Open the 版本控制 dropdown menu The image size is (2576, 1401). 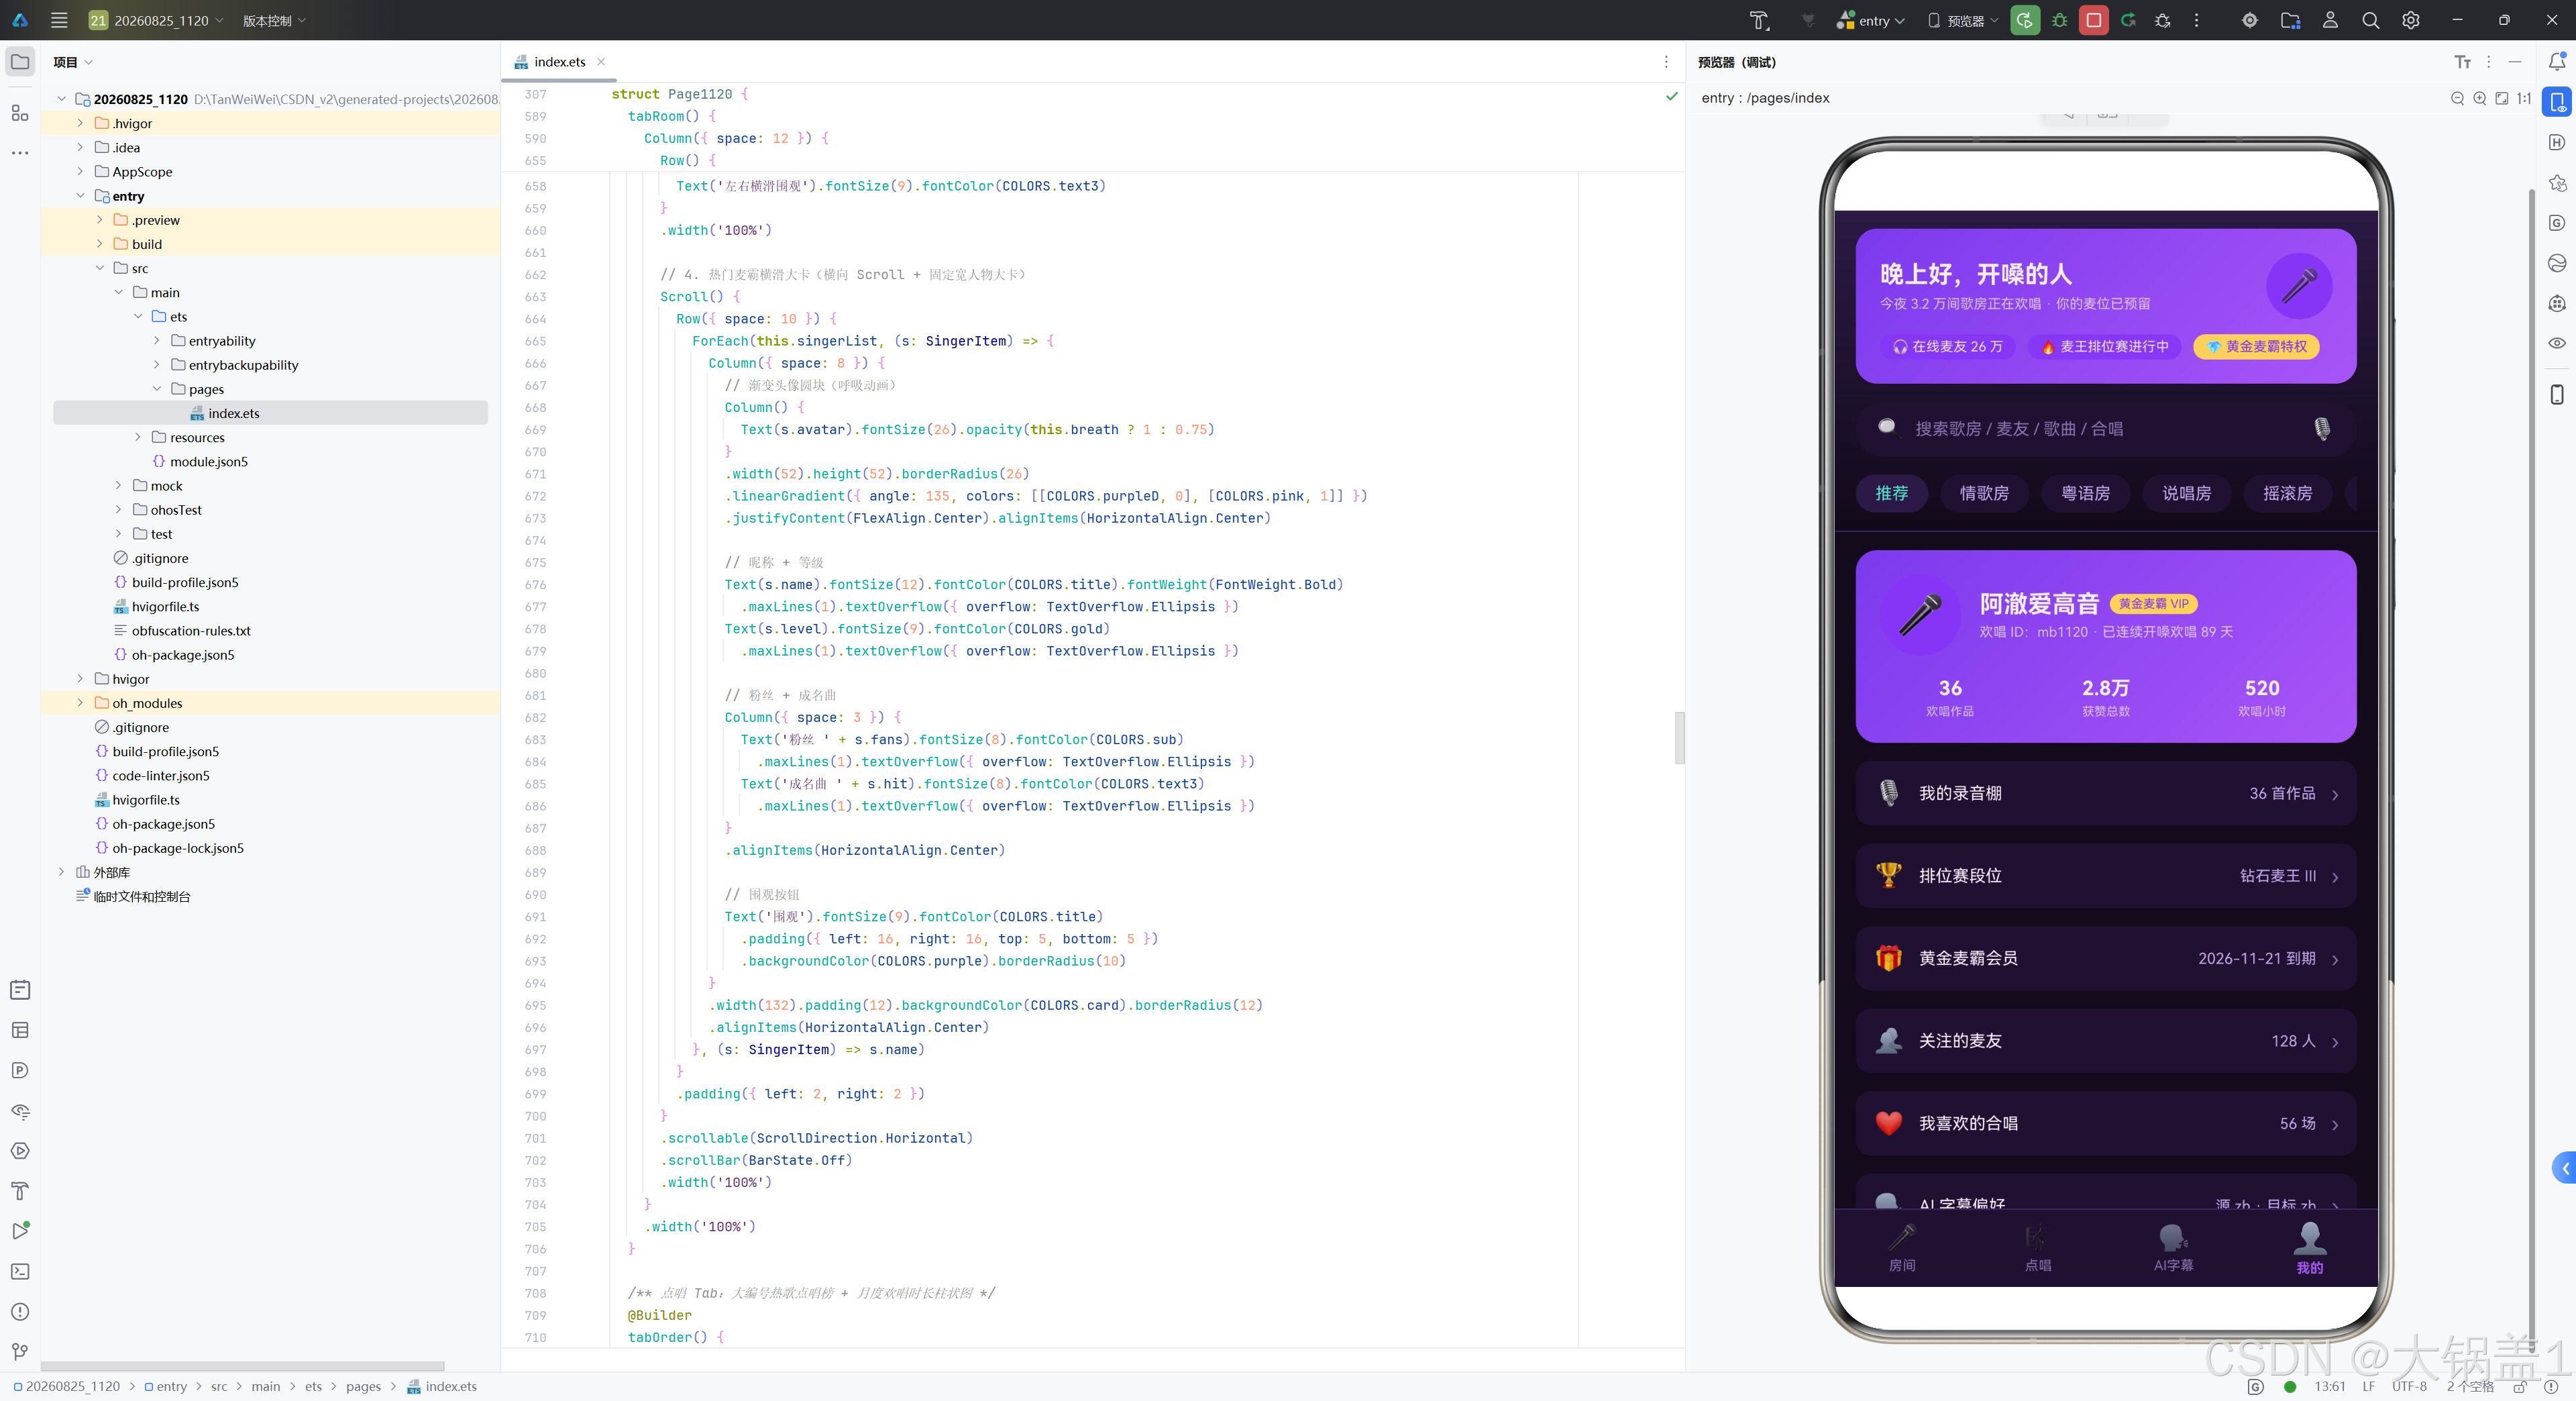click(x=274, y=20)
